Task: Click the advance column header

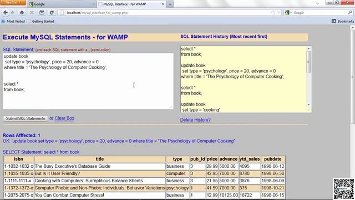Action: tap(229, 159)
